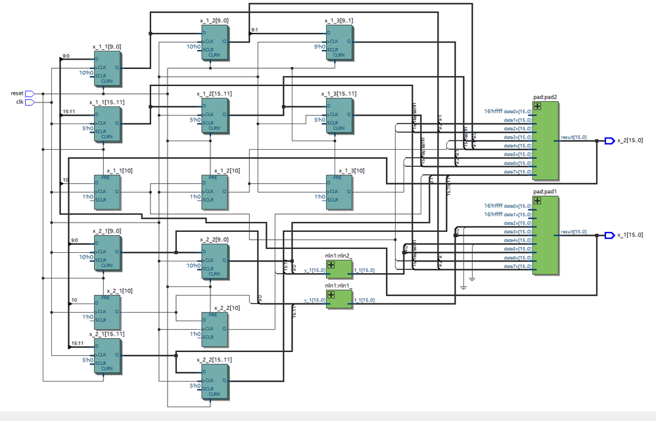The width and height of the screenshot is (656, 421).
Task: Select the reset input pin symbol
Action: pos(30,94)
